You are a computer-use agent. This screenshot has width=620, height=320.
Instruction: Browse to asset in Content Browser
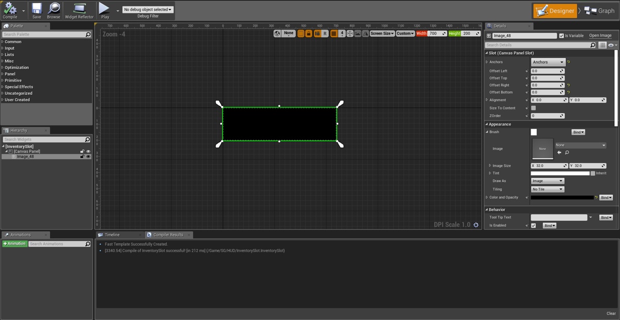coord(54,10)
